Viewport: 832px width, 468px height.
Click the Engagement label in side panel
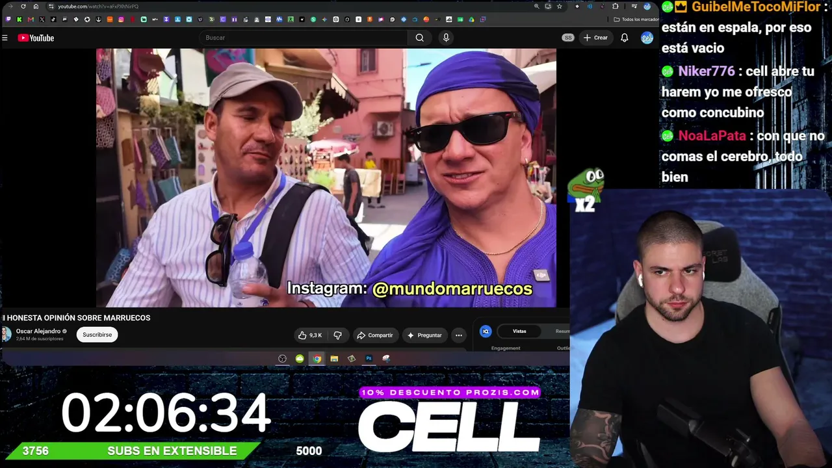tap(506, 348)
